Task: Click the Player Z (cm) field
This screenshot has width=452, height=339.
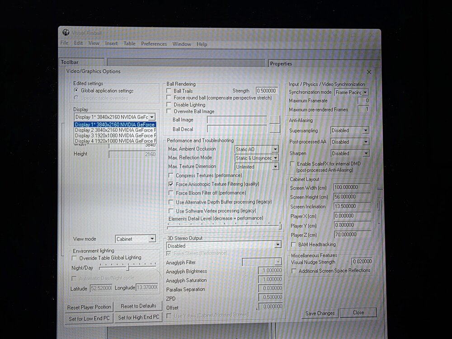Action: 353,234
